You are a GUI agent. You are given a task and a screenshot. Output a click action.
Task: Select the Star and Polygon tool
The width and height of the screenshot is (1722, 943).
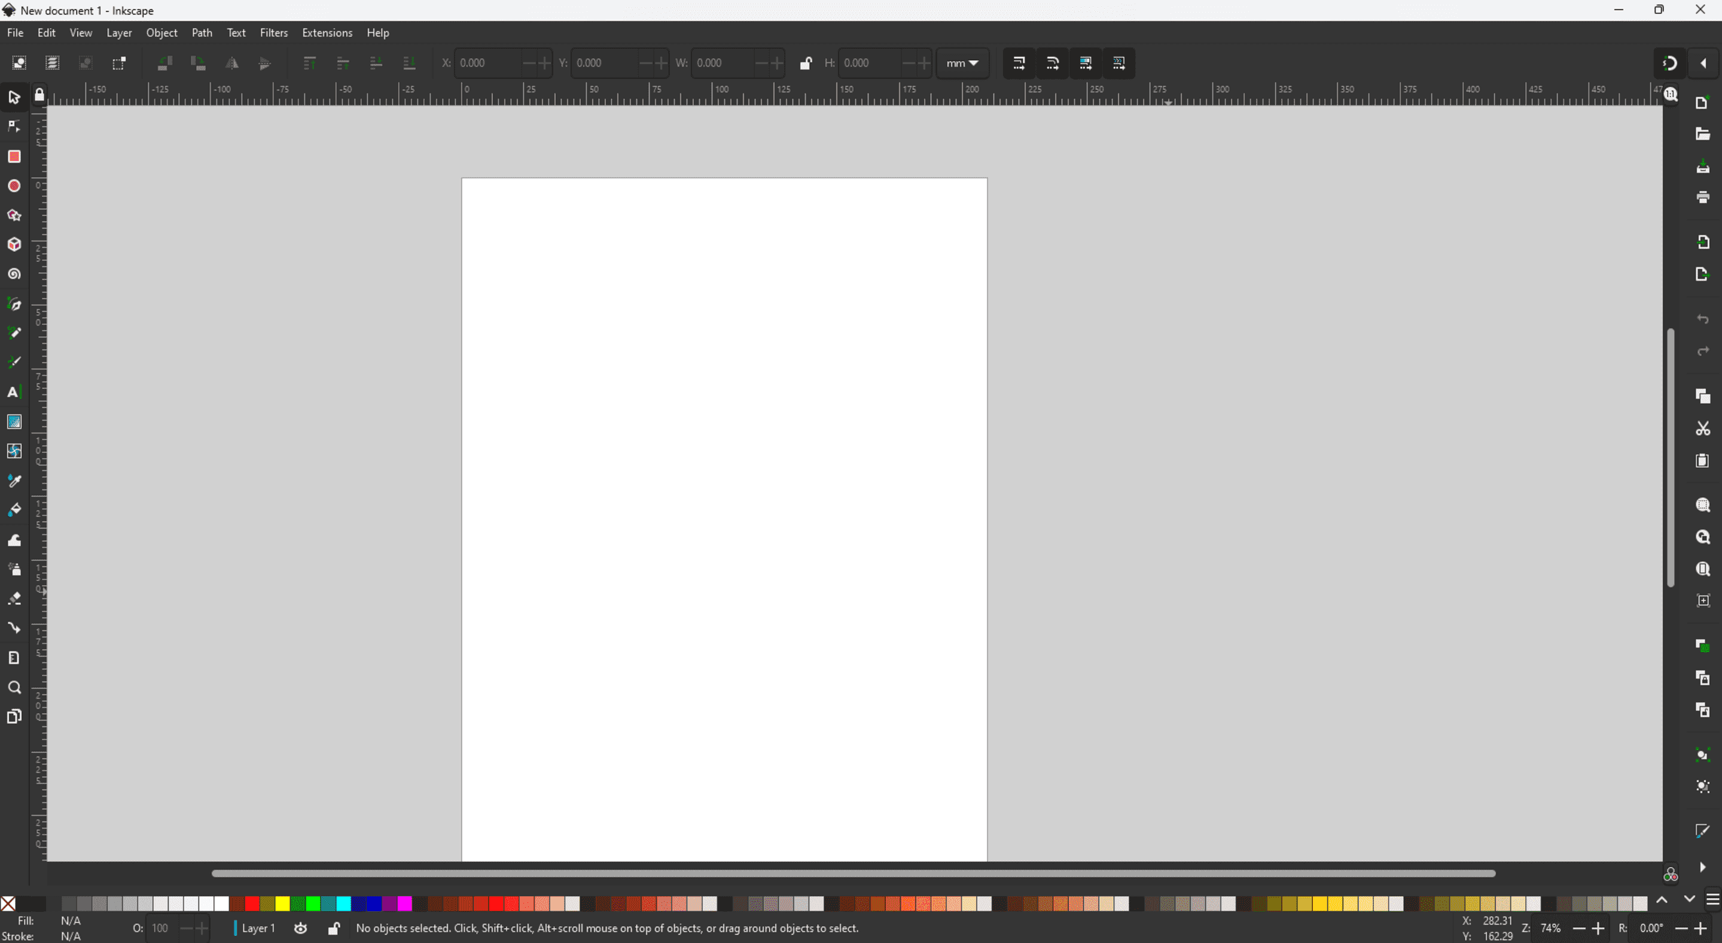click(14, 215)
